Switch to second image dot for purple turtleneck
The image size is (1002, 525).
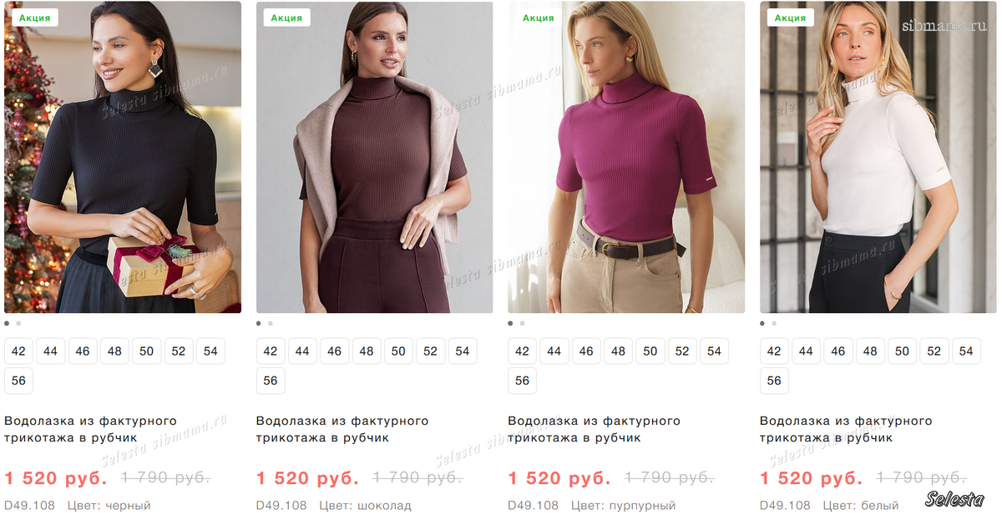point(523,323)
